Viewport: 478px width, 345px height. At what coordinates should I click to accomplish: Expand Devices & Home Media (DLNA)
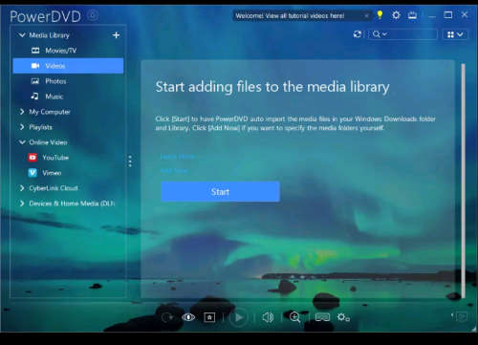tap(22, 204)
